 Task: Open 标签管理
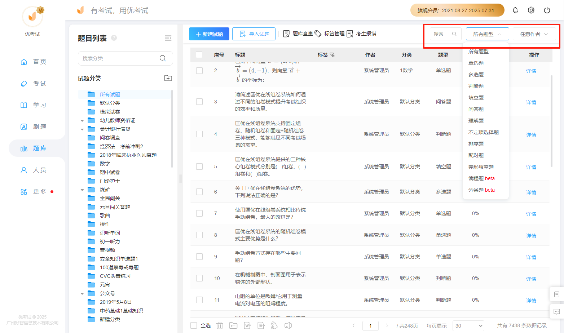(x=330, y=34)
